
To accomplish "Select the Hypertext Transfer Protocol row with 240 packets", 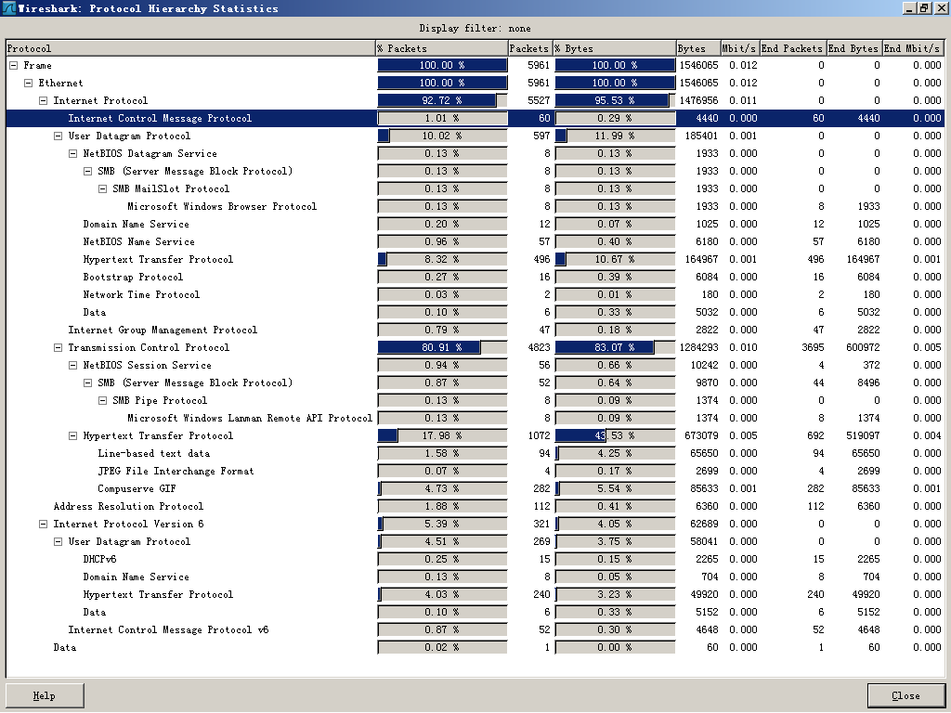I will pos(475,594).
